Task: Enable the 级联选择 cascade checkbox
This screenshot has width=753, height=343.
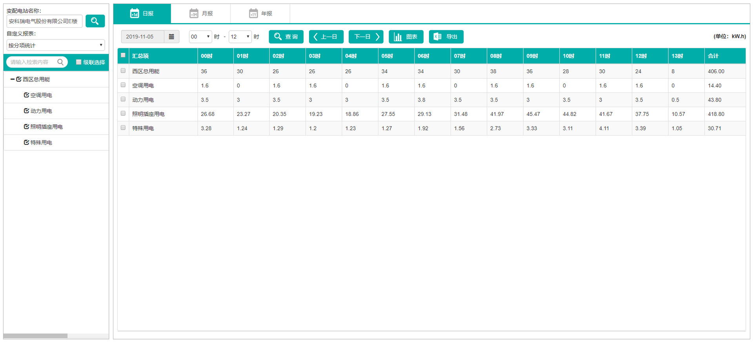Action: click(78, 62)
